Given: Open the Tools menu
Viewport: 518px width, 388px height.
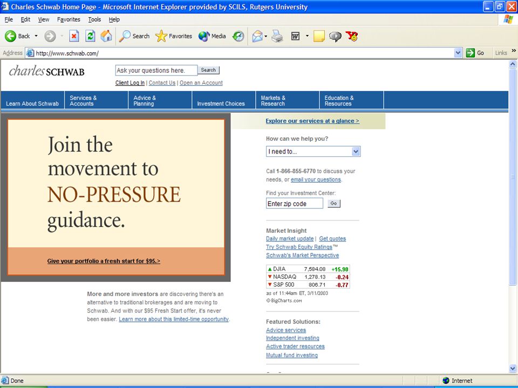Looking at the screenshot, I should 94,19.
